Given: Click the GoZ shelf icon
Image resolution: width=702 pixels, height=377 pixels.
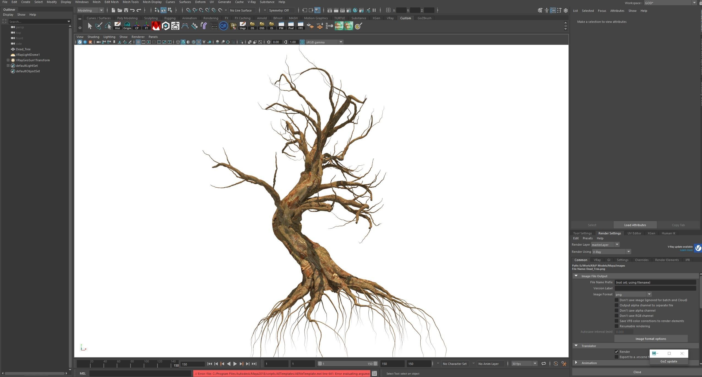Looking at the screenshot, I should tap(175, 26).
